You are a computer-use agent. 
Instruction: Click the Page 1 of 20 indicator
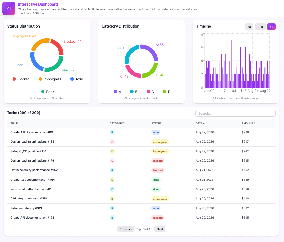pos(144,229)
